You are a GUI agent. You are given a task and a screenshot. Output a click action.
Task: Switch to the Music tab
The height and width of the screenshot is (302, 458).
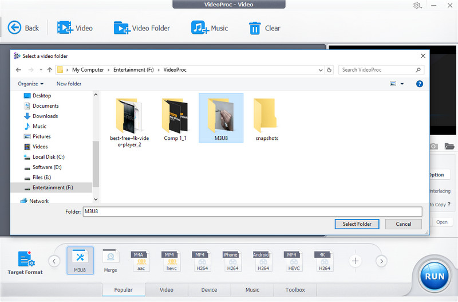[x=252, y=290]
